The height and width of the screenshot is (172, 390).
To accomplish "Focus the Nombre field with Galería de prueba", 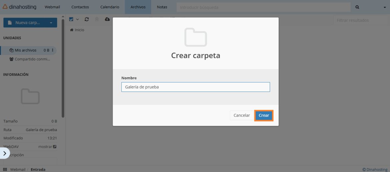I will 195,87.
